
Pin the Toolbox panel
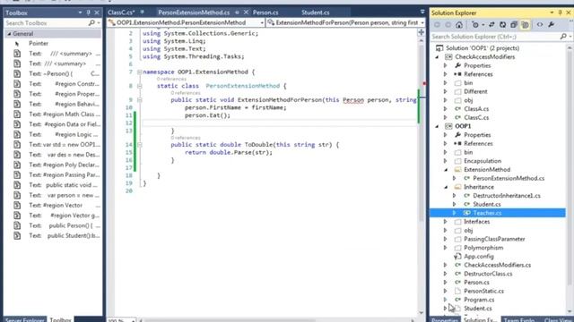(x=88, y=13)
